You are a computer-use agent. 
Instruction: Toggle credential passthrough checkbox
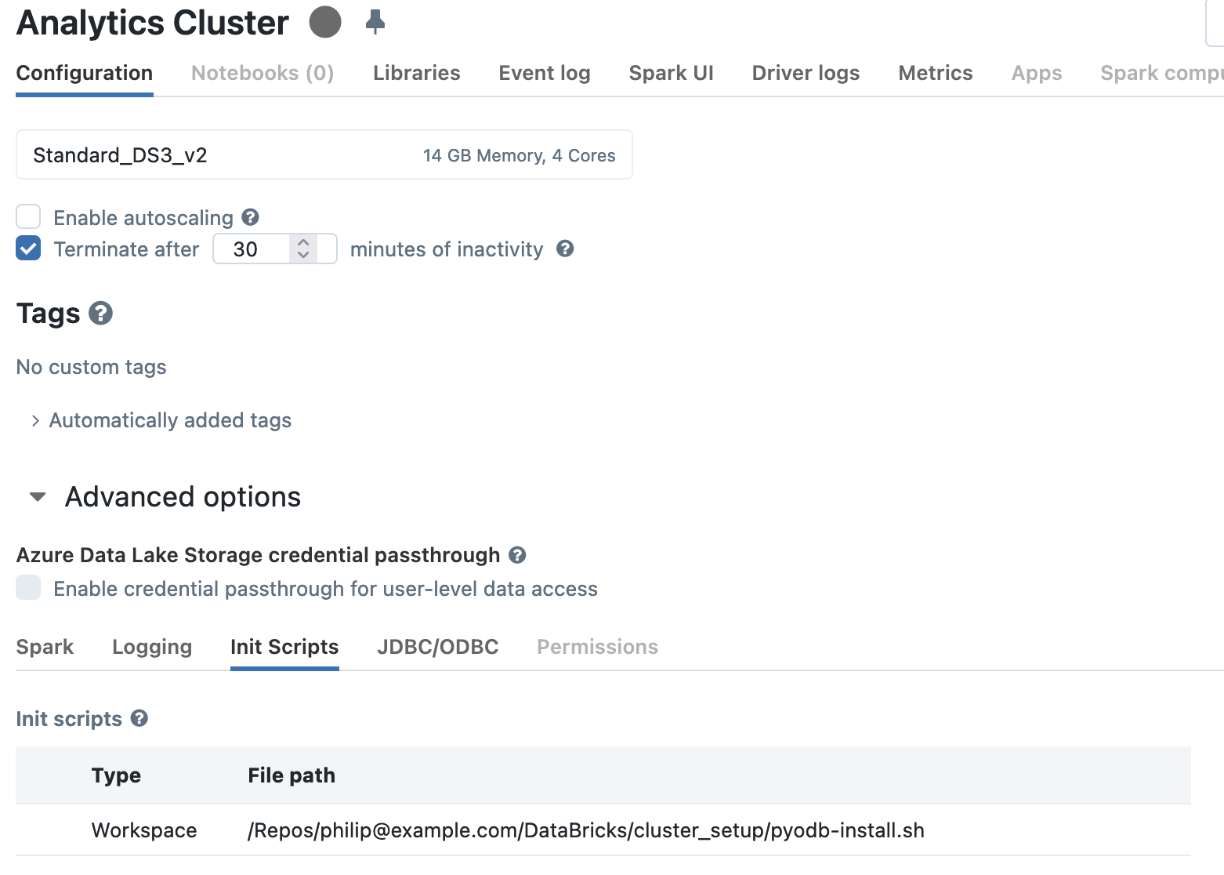(28, 587)
